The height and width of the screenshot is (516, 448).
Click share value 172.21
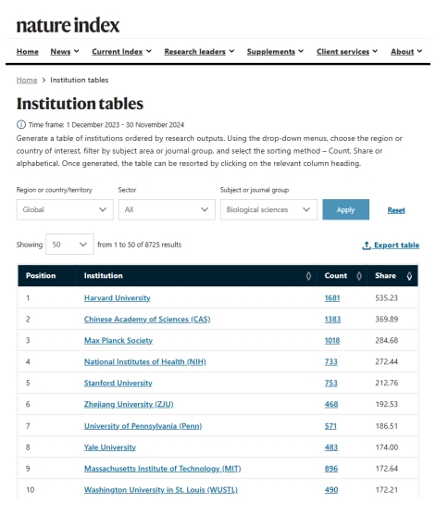pyautogui.click(x=387, y=490)
